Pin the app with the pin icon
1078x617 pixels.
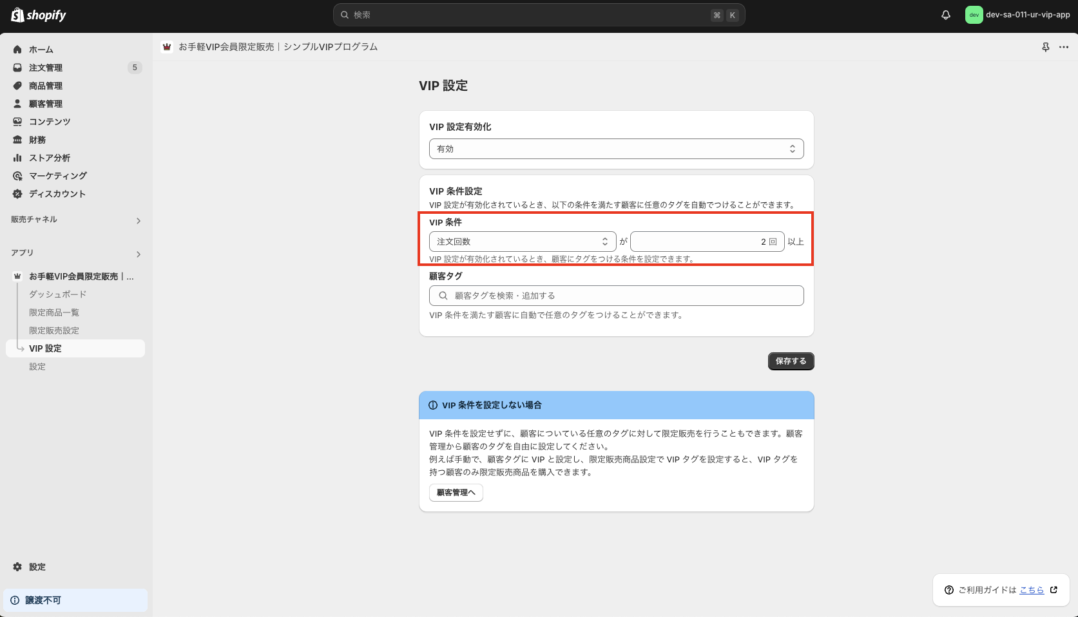[1046, 47]
